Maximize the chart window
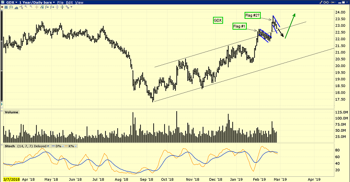Viewport: 350px width, 182px height. [x=343, y=2]
